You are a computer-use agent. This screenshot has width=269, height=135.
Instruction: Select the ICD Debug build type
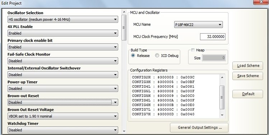coord(157,56)
